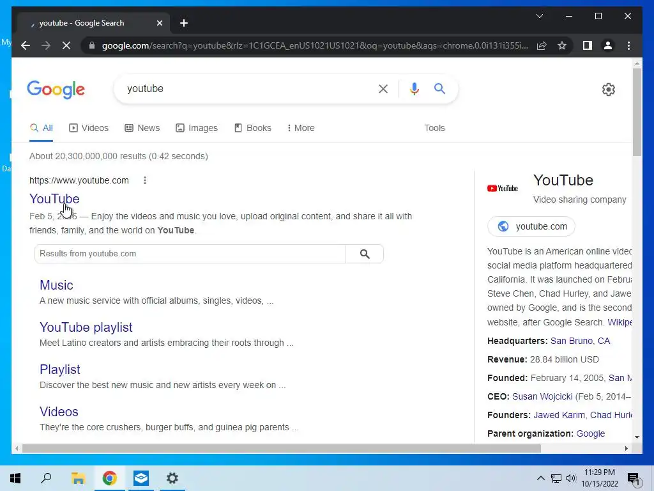This screenshot has height=491, width=654.
Task: Bookmark this page with the star icon
Action: 562,45
